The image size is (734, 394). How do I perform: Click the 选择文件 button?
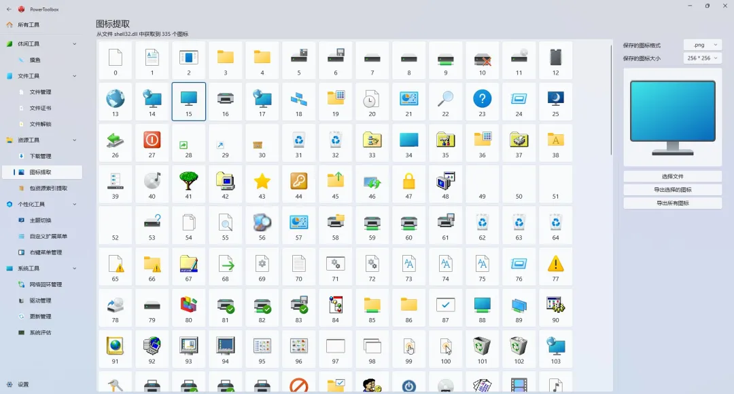(672, 176)
